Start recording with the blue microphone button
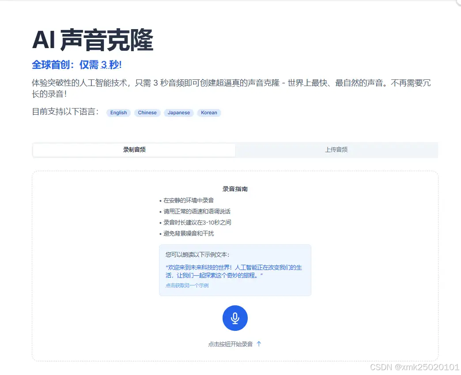The height and width of the screenshot is (375, 461). coord(235,318)
